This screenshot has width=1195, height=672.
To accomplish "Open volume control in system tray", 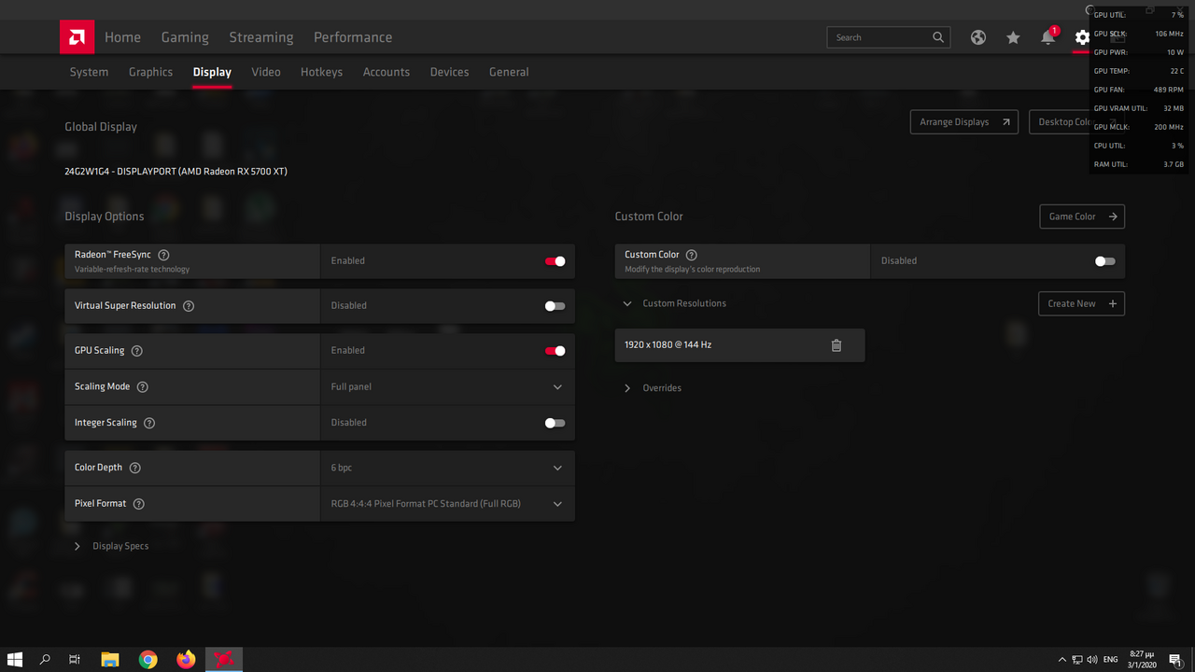I will pyautogui.click(x=1092, y=660).
